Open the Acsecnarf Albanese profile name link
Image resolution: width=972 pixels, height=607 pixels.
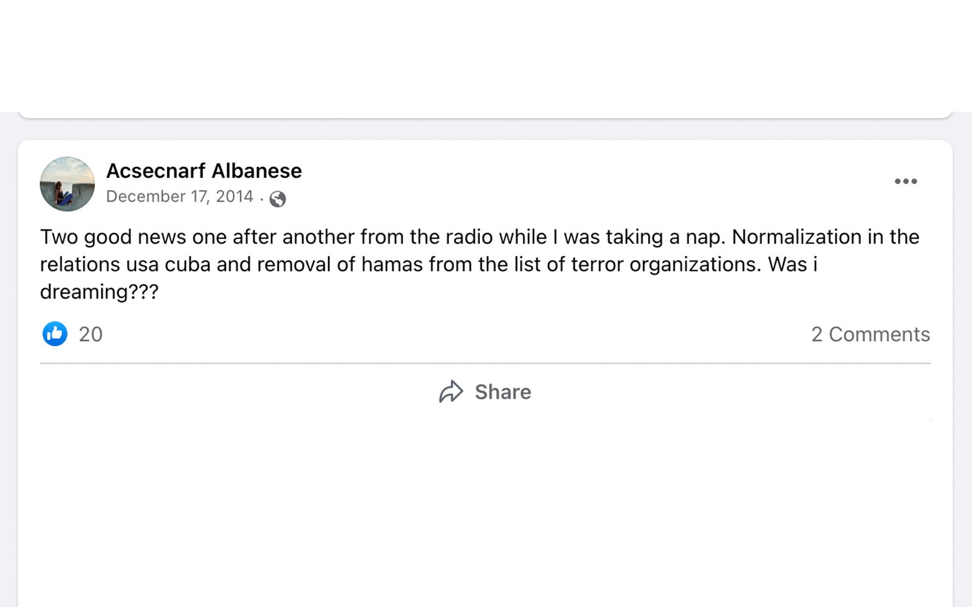coord(204,171)
